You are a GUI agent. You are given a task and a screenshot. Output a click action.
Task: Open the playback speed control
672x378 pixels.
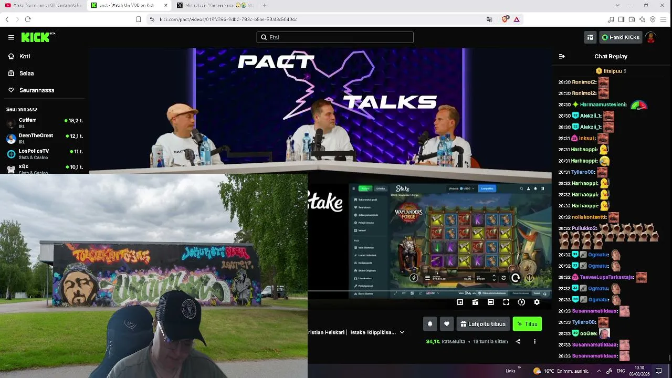[521, 302]
